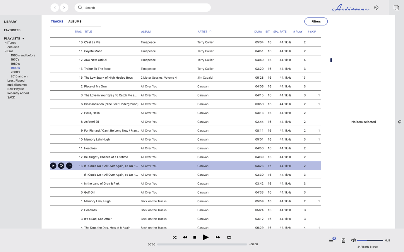The width and height of the screenshot is (404, 252).
Task: Collapse the iTunes playlist folder
Action: click(6, 43)
